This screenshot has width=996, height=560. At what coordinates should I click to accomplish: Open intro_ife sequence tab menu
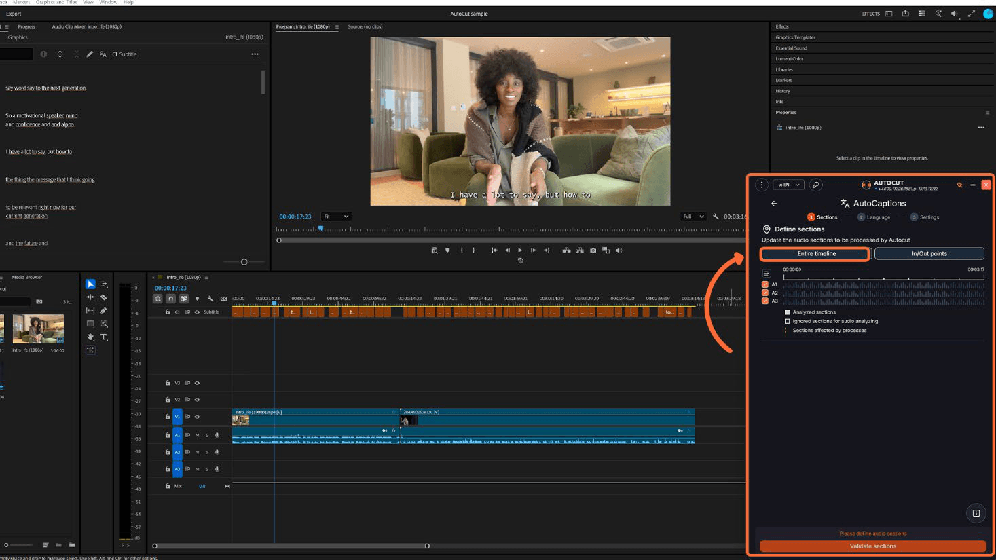[x=206, y=277]
